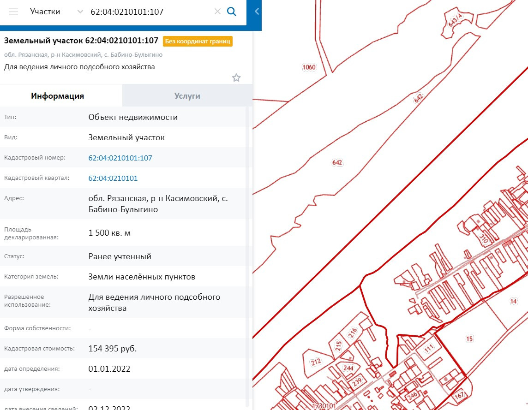Click the cadastral cost 154 395 руб.
The image size is (528, 410).
click(113, 349)
